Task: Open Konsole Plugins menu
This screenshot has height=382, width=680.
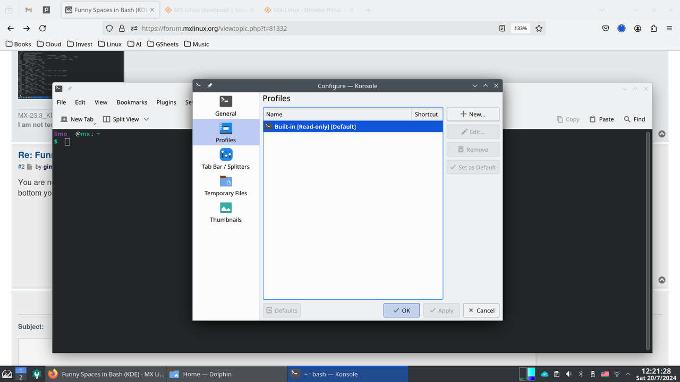Action: (166, 102)
